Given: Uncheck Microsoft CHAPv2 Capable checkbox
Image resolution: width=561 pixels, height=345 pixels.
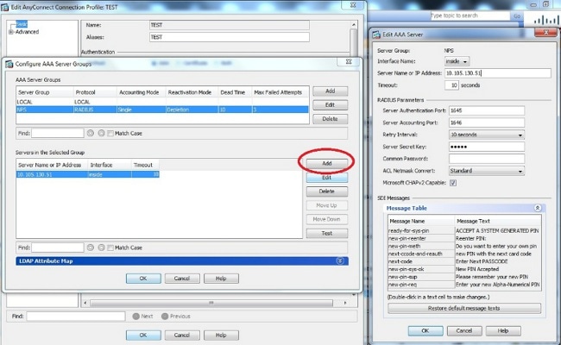Looking at the screenshot, I should pyautogui.click(x=453, y=183).
